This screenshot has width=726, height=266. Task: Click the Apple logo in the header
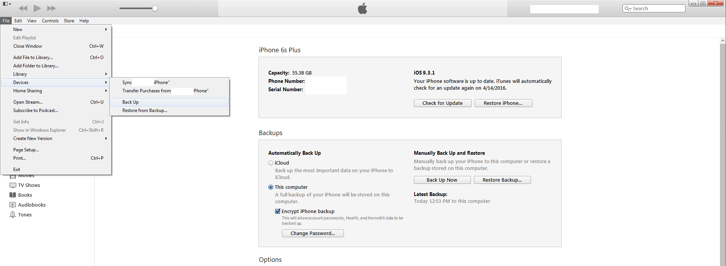(362, 8)
